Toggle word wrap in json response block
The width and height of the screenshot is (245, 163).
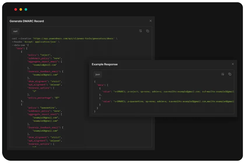223,74
